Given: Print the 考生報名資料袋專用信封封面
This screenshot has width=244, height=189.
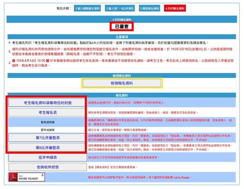Looking at the screenshot, I should [x=48, y=103].
